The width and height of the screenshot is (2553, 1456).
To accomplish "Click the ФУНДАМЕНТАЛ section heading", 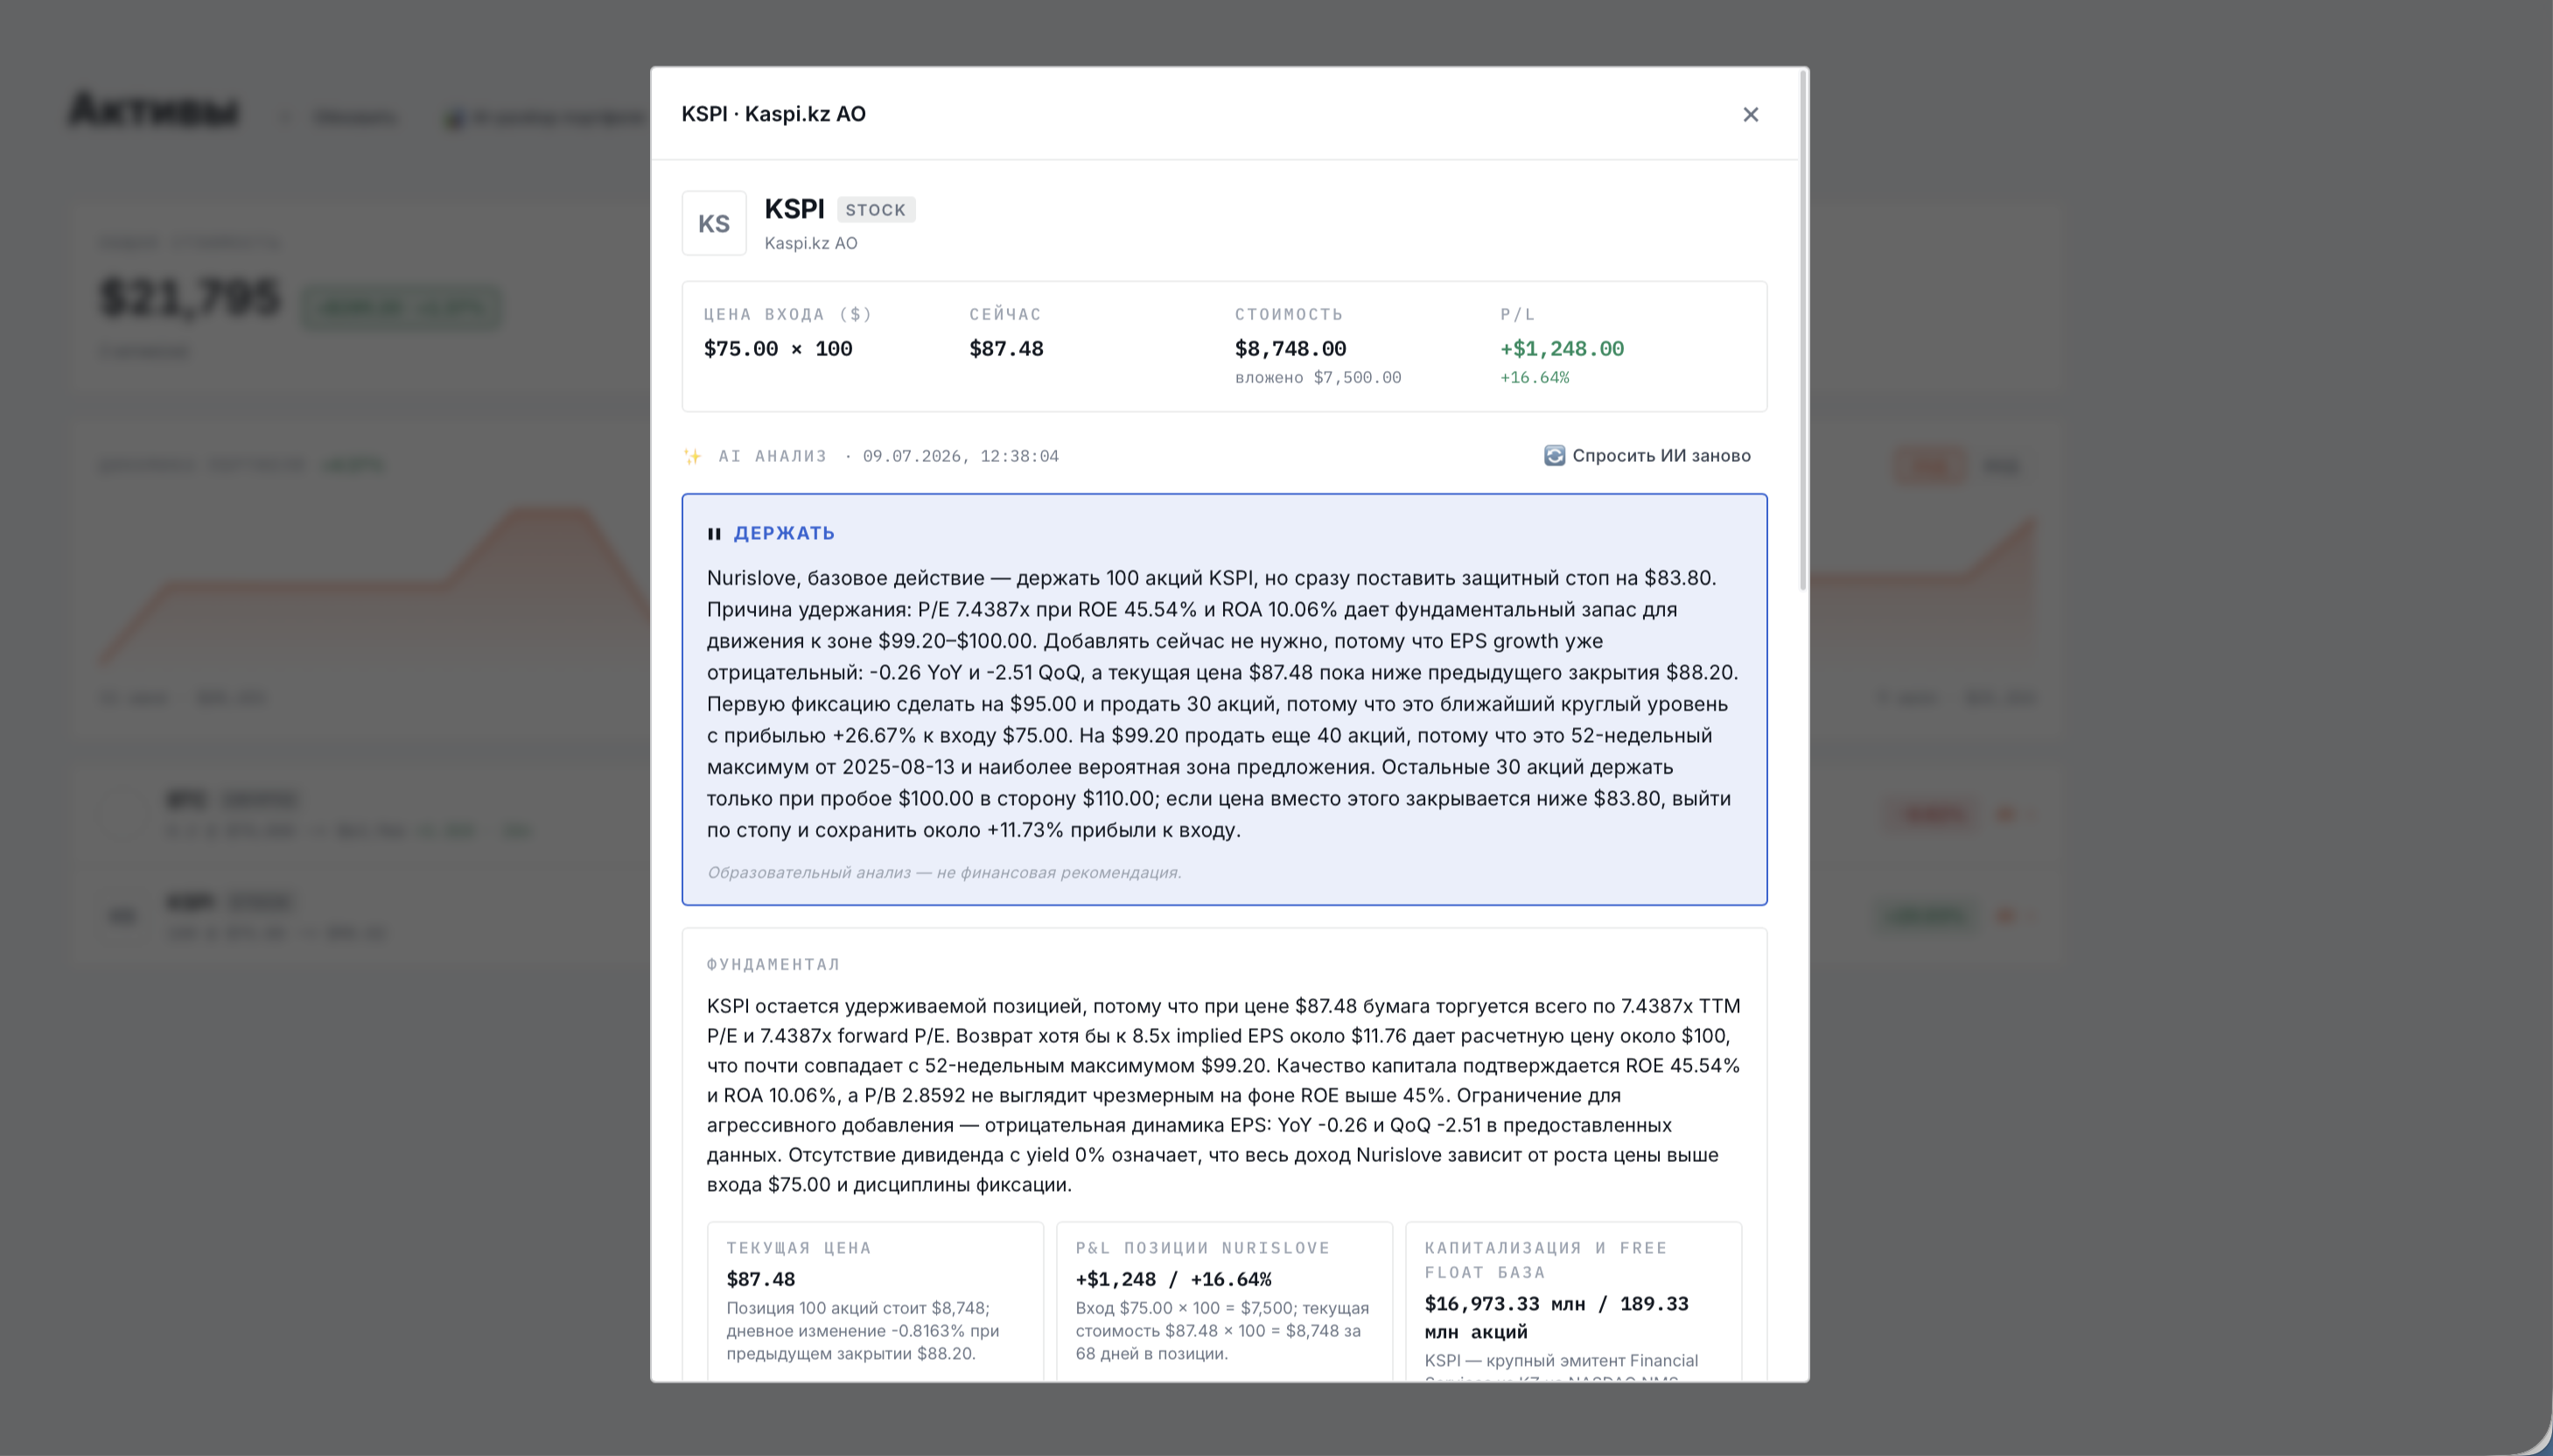I will click(x=773, y=964).
